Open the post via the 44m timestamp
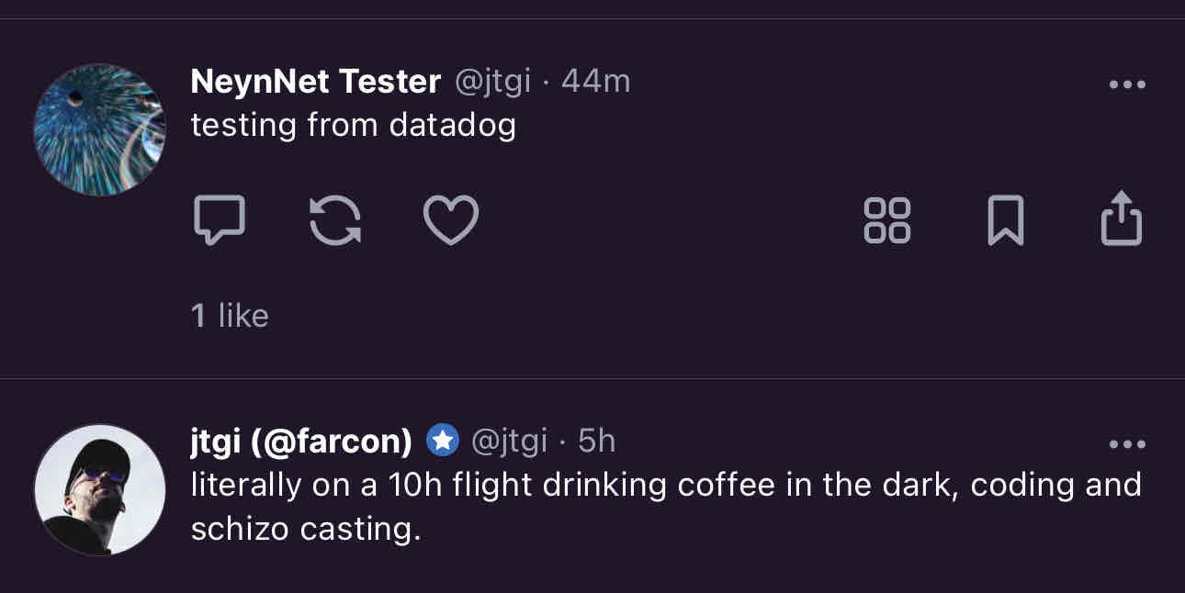Screen dimensions: 1185x593 click(596, 82)
